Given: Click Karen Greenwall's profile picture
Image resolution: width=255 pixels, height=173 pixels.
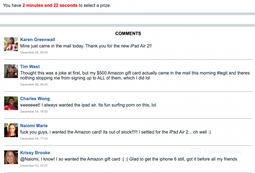Looking at the screenshot, I should [x=11, y=44].
